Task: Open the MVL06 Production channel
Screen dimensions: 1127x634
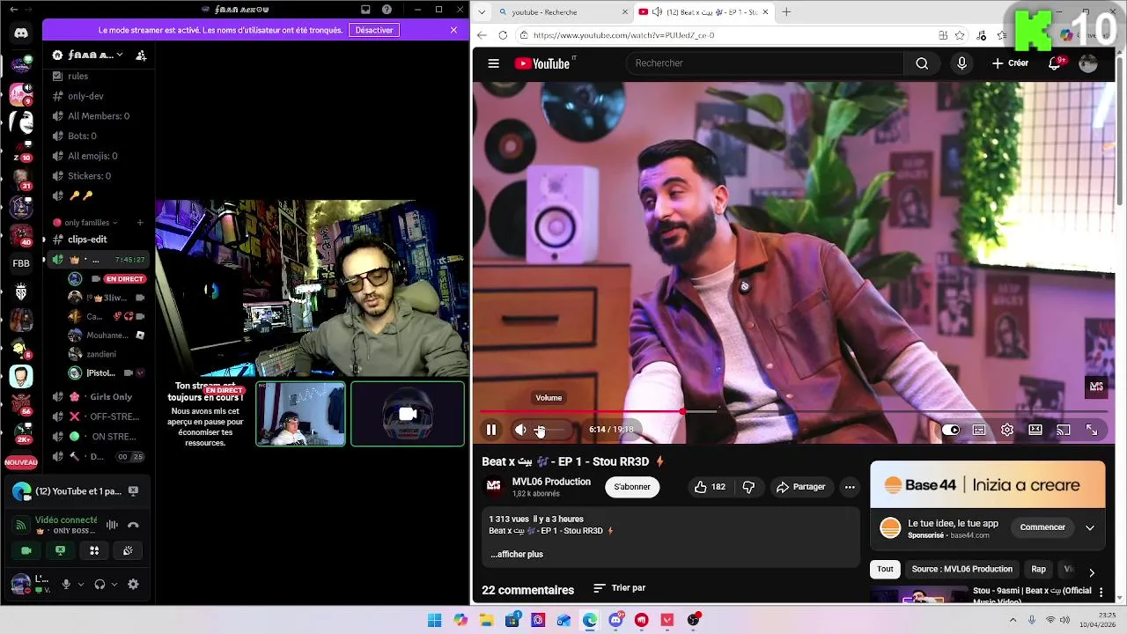Action: 551,482
